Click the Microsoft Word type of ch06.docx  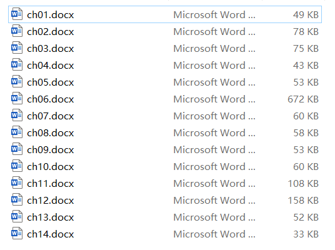(x=214, y=99)
